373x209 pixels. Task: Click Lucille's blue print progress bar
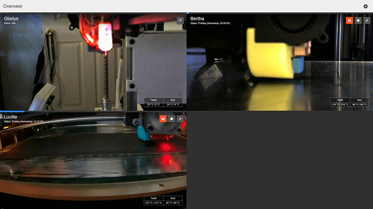click(12, 111)
